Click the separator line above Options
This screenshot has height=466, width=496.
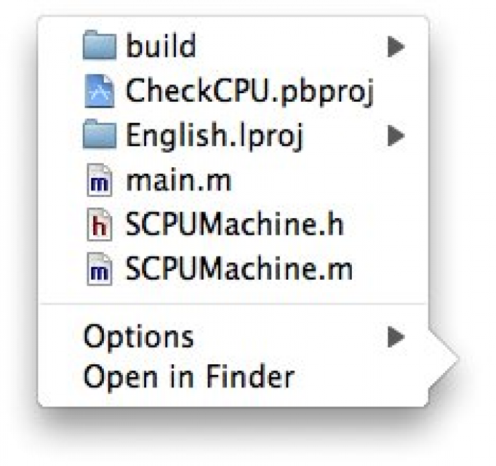[231, 305]
